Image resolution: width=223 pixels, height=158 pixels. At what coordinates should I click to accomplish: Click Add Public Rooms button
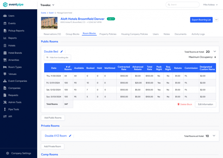(53, 118)
